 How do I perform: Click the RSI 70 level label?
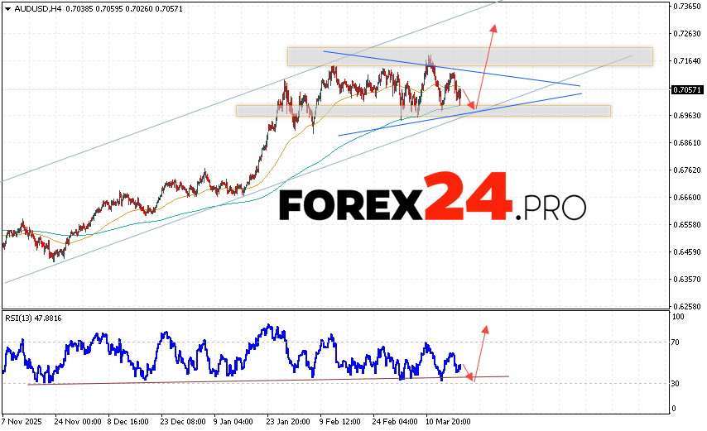click(x=676, y=342)
